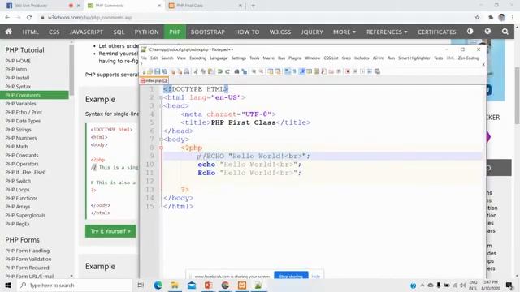
Task: Open the w3schools search magnifier icon
Action: [505, 32]
